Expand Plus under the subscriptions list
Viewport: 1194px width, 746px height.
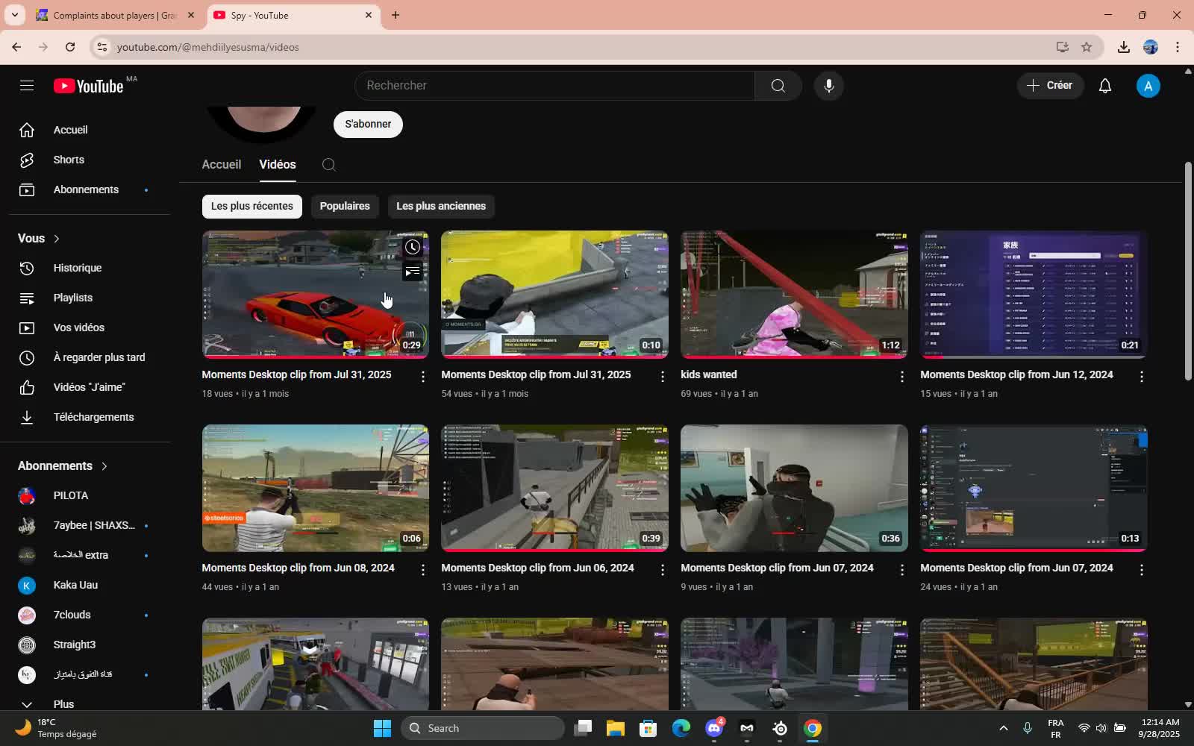pos(63,703)
